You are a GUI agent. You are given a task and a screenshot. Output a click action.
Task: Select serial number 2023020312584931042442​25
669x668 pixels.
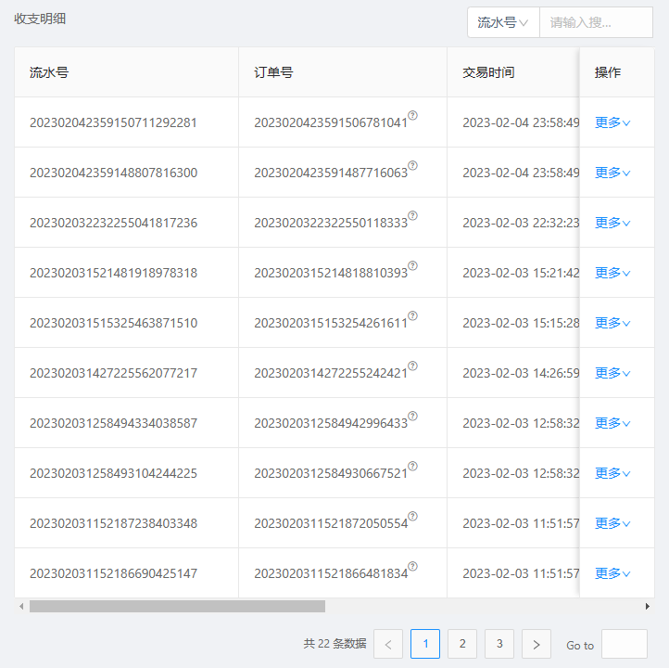pyautogui.click(x=113, y=473)
